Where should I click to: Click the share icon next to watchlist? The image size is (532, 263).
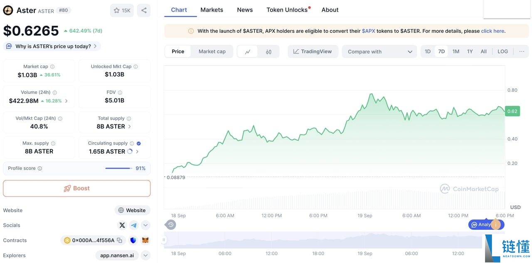[144, 10]
